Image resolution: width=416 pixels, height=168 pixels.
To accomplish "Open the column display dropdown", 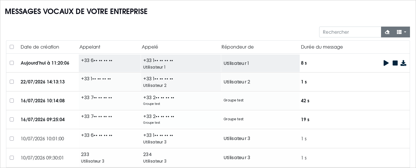I will pyautogui.click(x=402, y=32).
